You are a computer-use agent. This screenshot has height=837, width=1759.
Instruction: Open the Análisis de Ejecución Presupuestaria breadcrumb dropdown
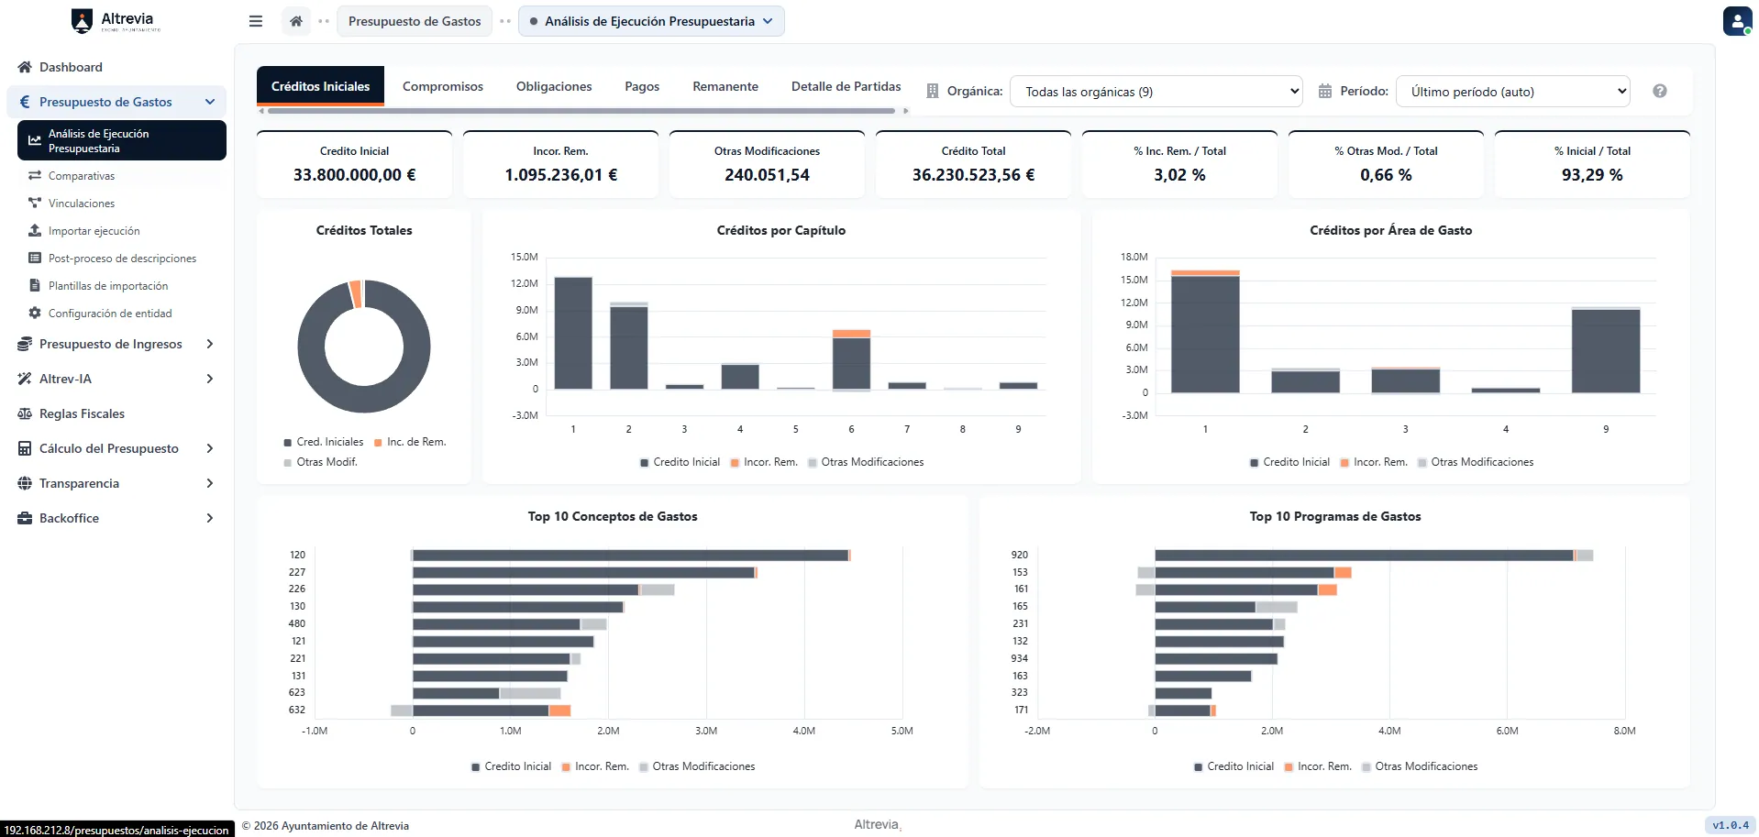point(651,21)
